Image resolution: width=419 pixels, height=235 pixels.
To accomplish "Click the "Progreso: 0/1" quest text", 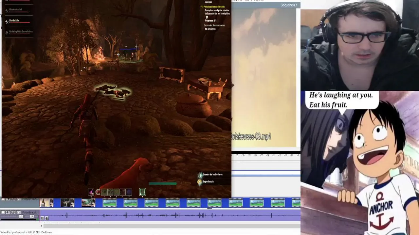I will point(211,21).
